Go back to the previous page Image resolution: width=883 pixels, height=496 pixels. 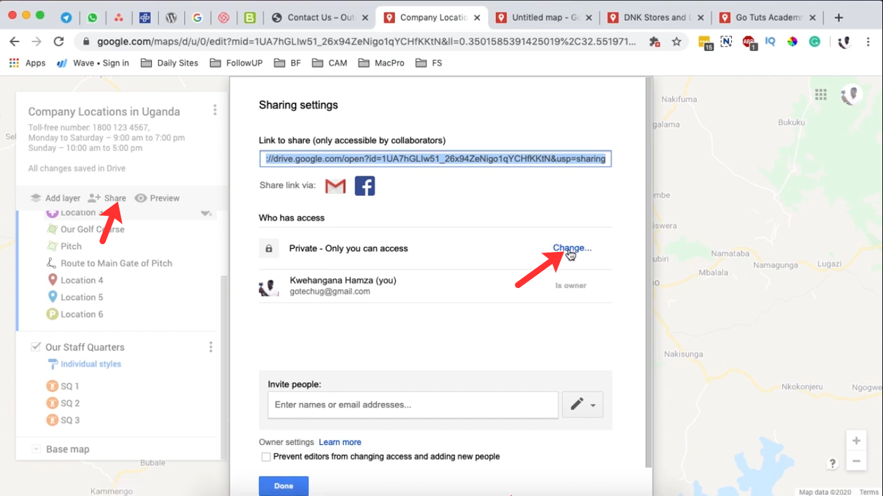pos(14,42)
